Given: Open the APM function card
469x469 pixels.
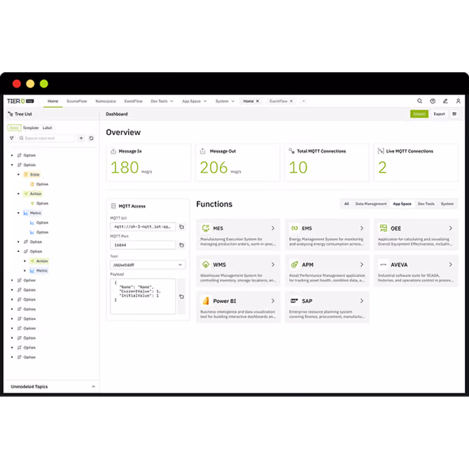Looking at the screenshot, I should [x=327, y=271].
